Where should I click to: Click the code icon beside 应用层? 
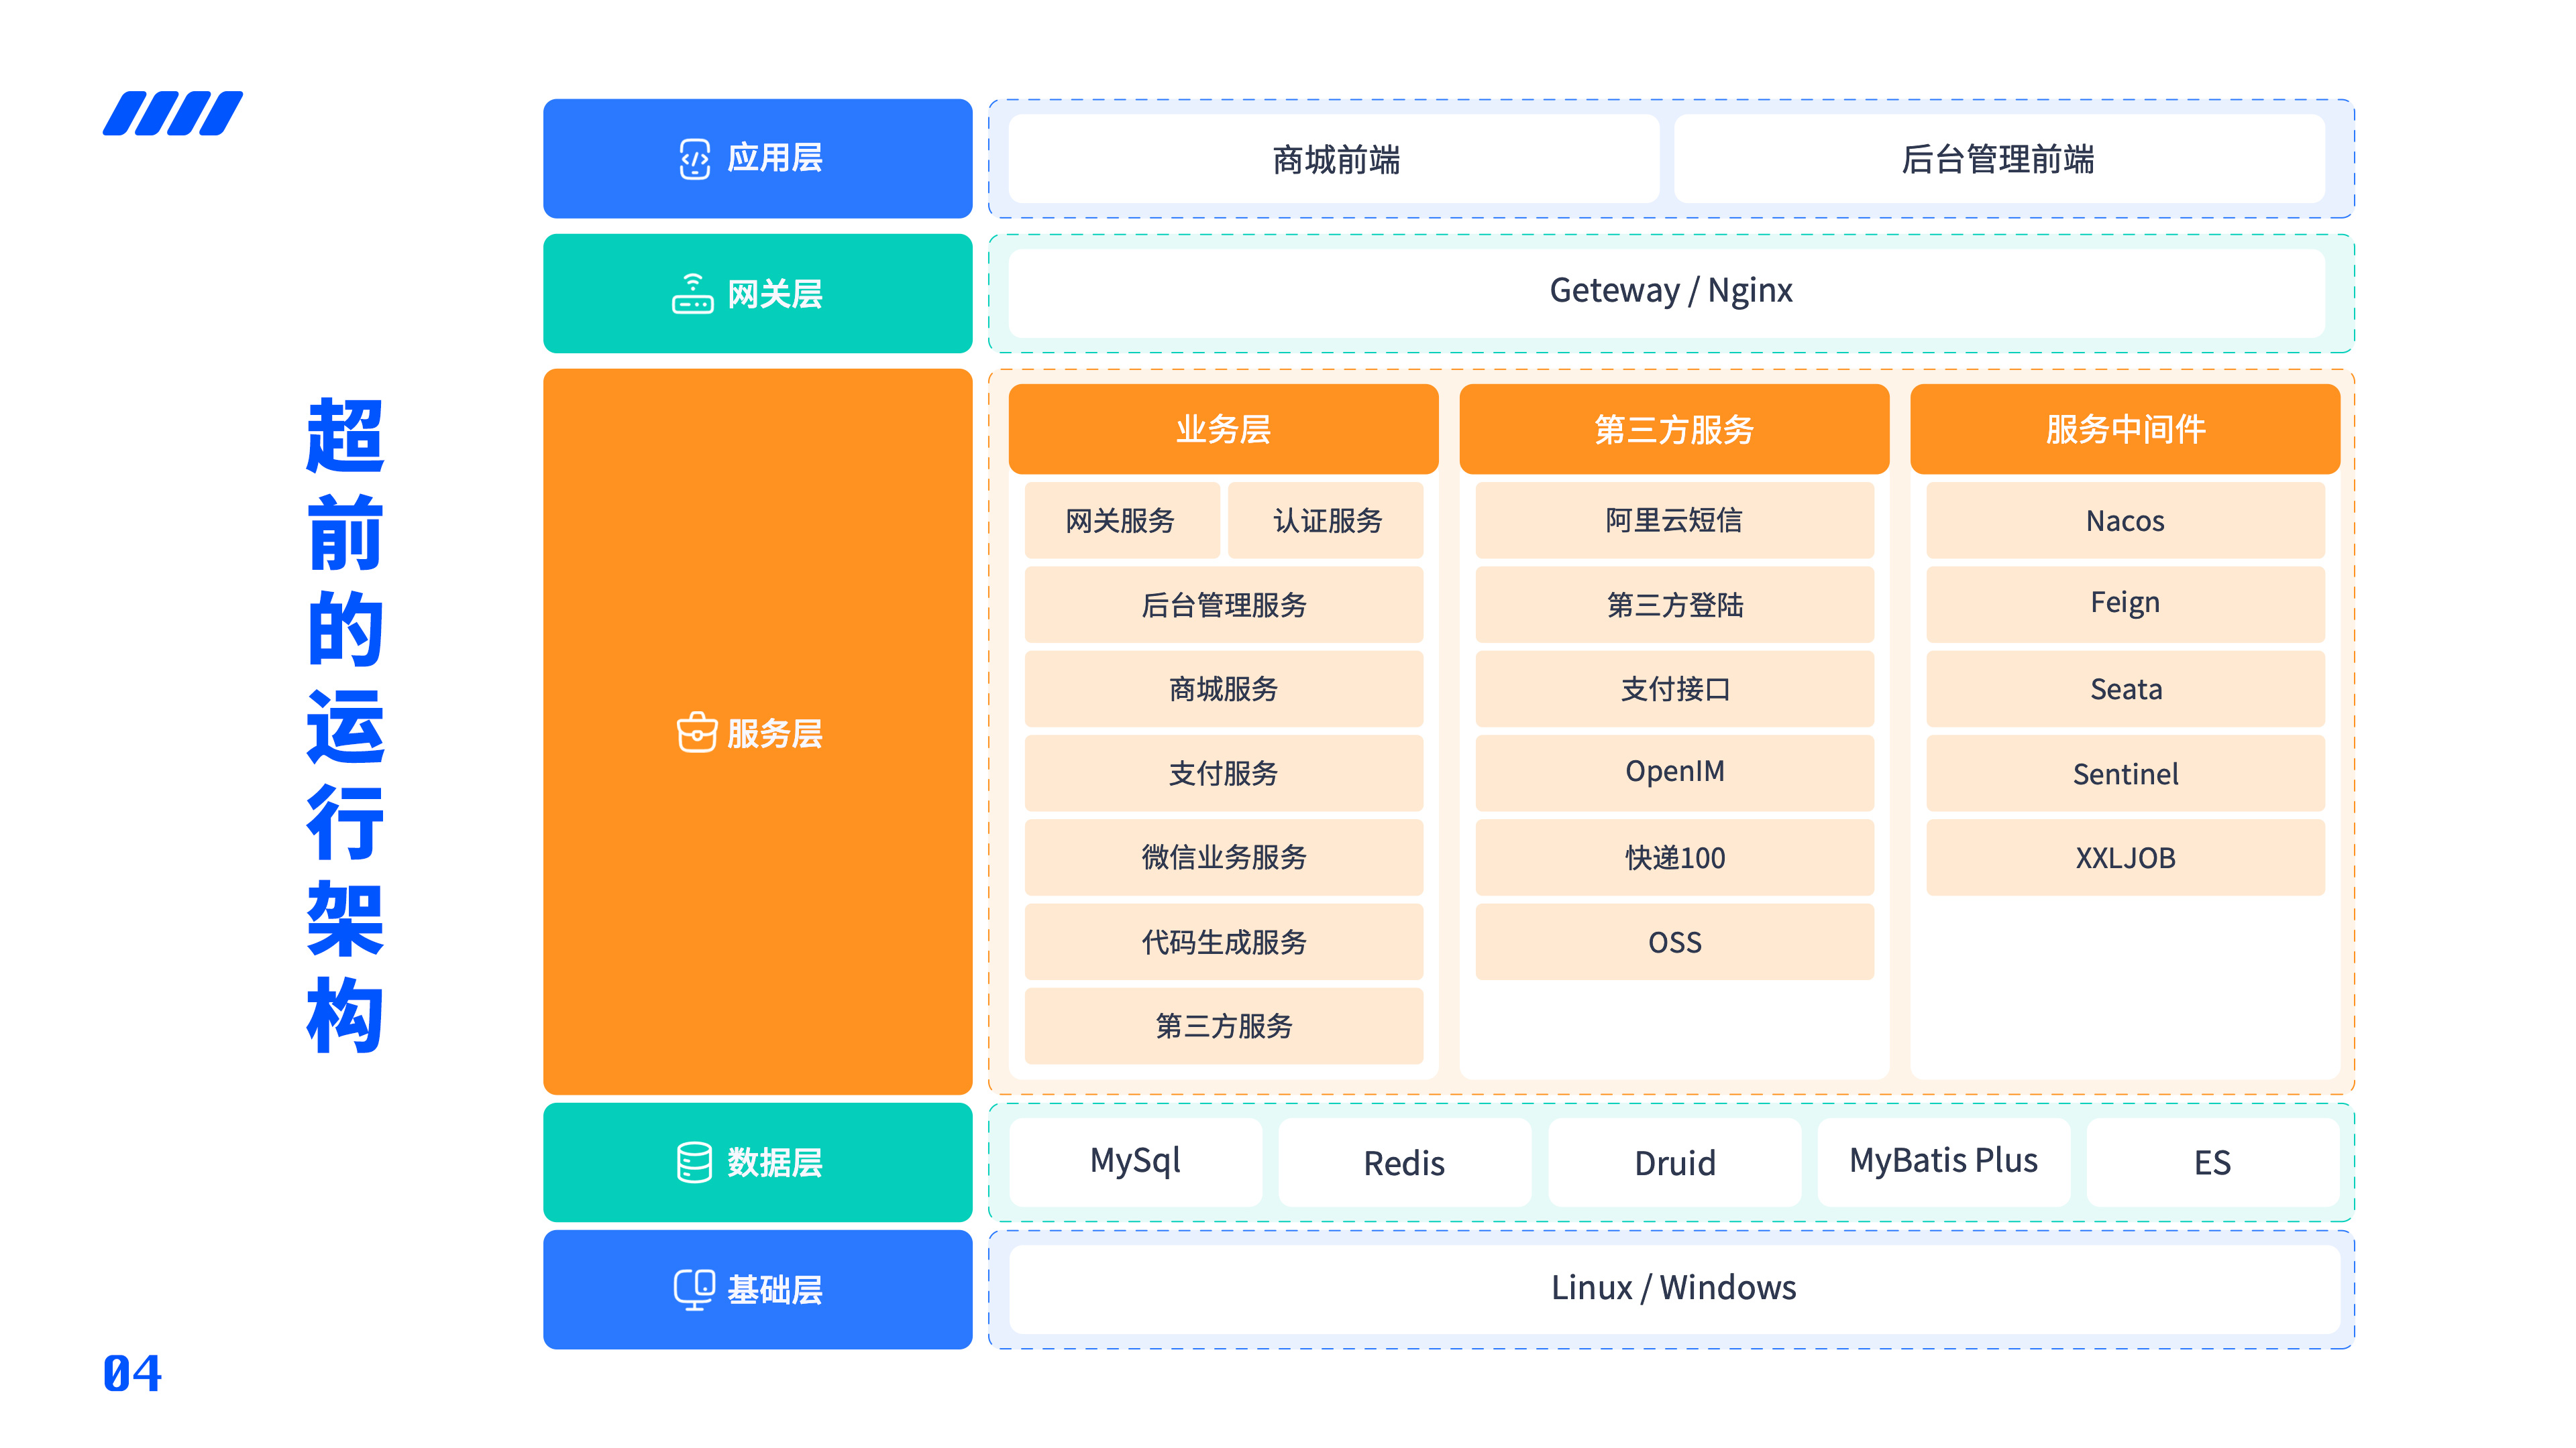pos(694,159)
